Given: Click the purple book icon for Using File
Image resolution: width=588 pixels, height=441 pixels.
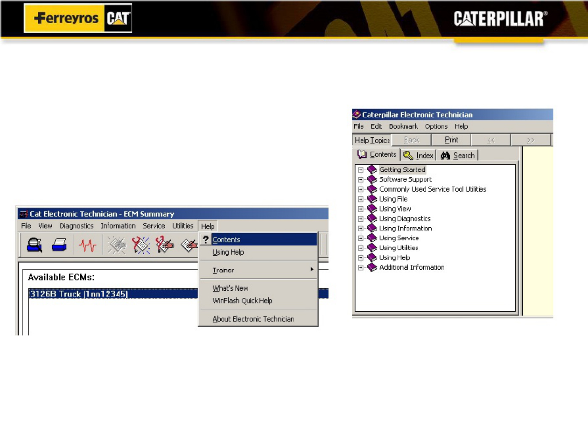Looking at the screenshot, I should click(x=372, y=199).
